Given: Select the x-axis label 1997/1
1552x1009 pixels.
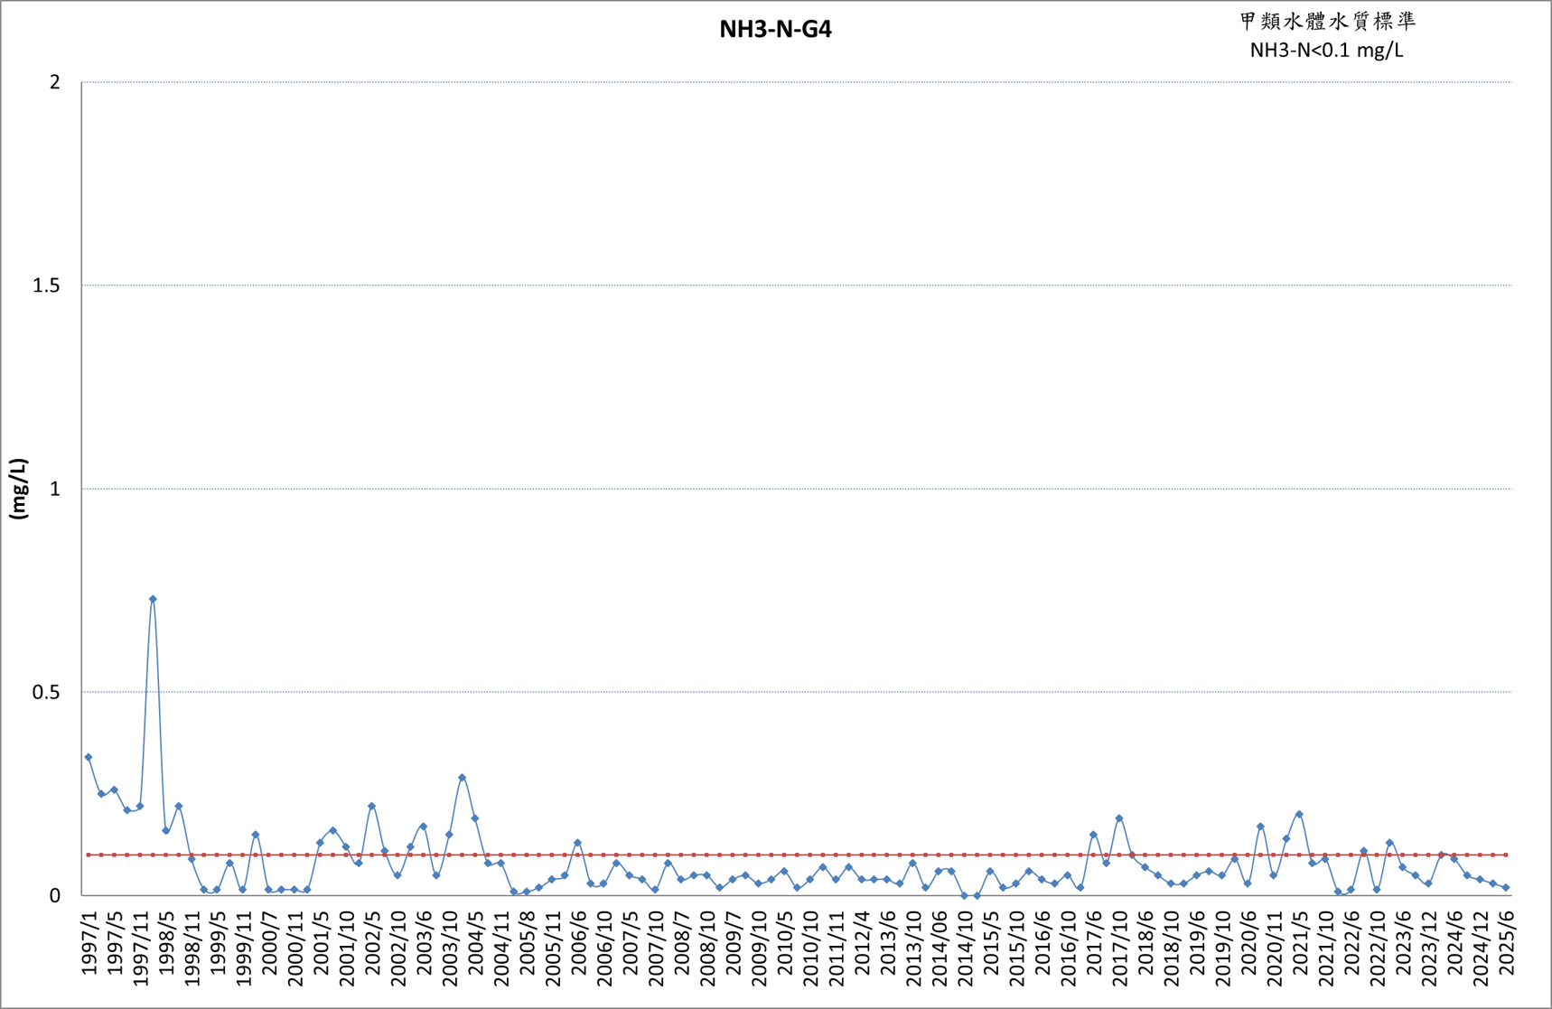Looking at the screenshot, I should (89, 942).
